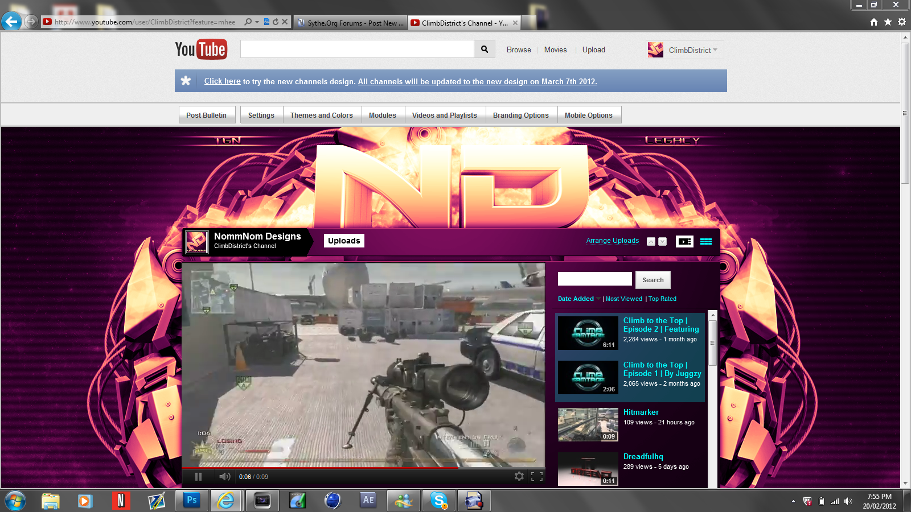
Task: Open the browser Tools gear icon
Action: coord(902,22)
